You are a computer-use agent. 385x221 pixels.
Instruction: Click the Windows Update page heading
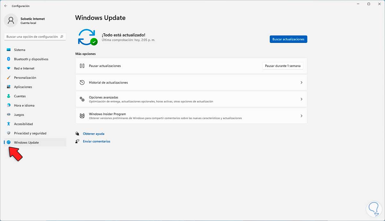pyautogui.click(x=100, y=18)
